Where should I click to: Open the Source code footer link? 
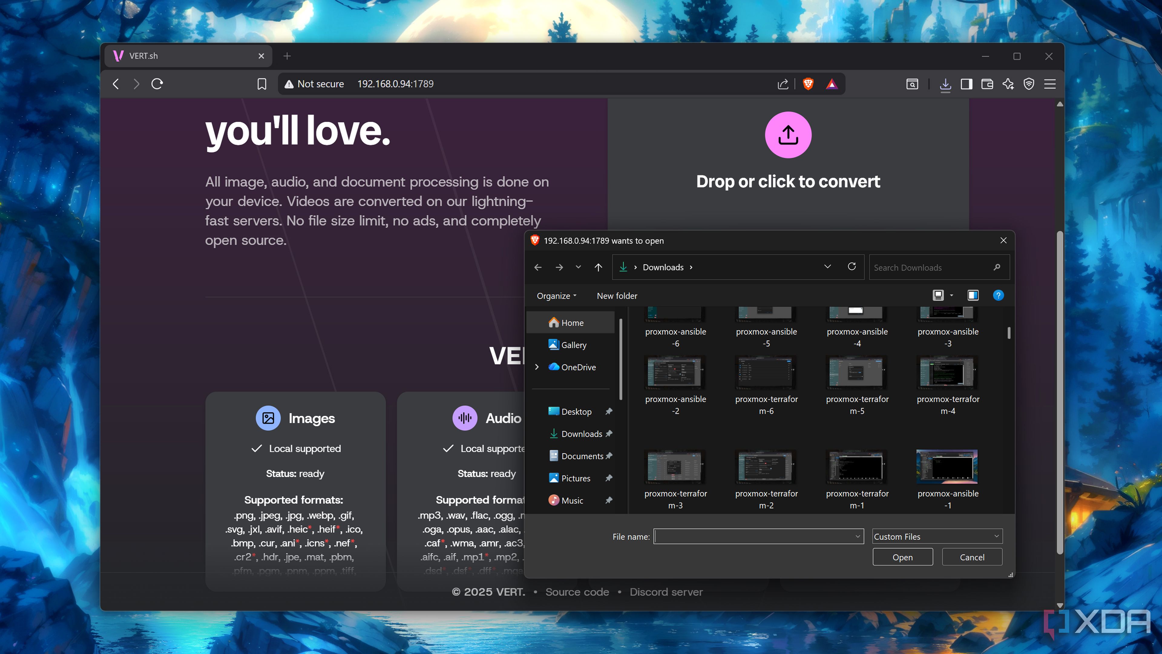pos(577,592)
